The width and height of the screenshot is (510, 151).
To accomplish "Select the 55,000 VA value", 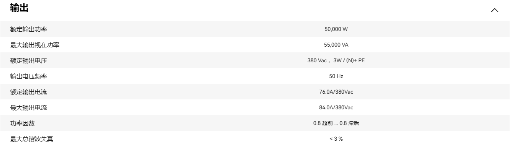I will 336,45.
